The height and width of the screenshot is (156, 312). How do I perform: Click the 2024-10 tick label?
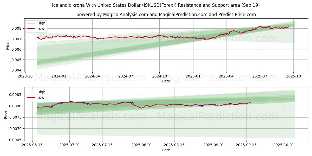tap(159, 76)
